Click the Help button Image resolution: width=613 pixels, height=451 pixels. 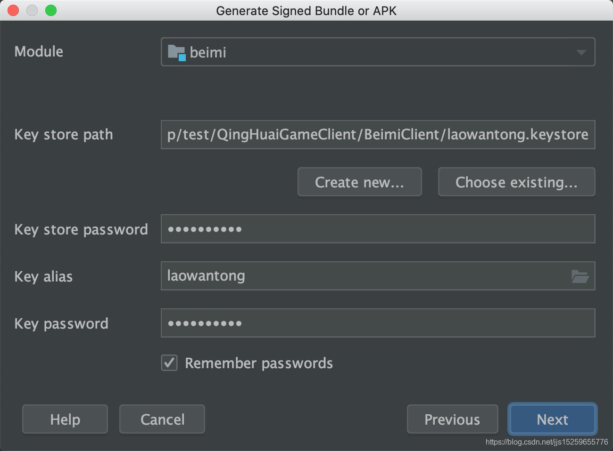pyautogui.click(x=65, y=419)
